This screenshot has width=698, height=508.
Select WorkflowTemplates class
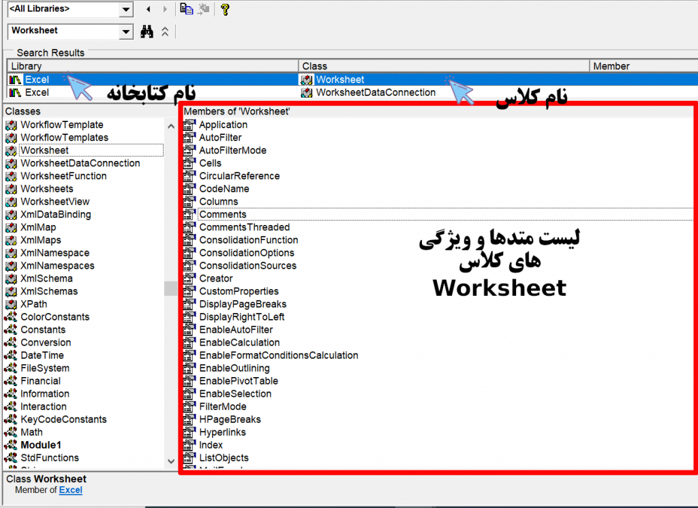65,138
